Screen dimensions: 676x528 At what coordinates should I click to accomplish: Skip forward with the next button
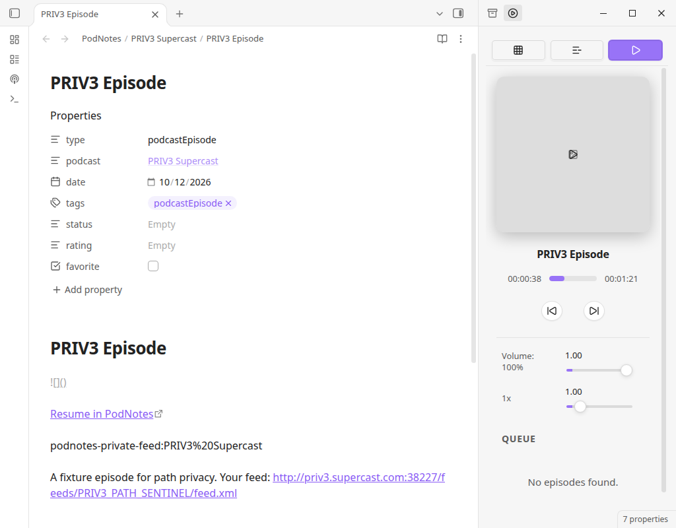(593, 311)
